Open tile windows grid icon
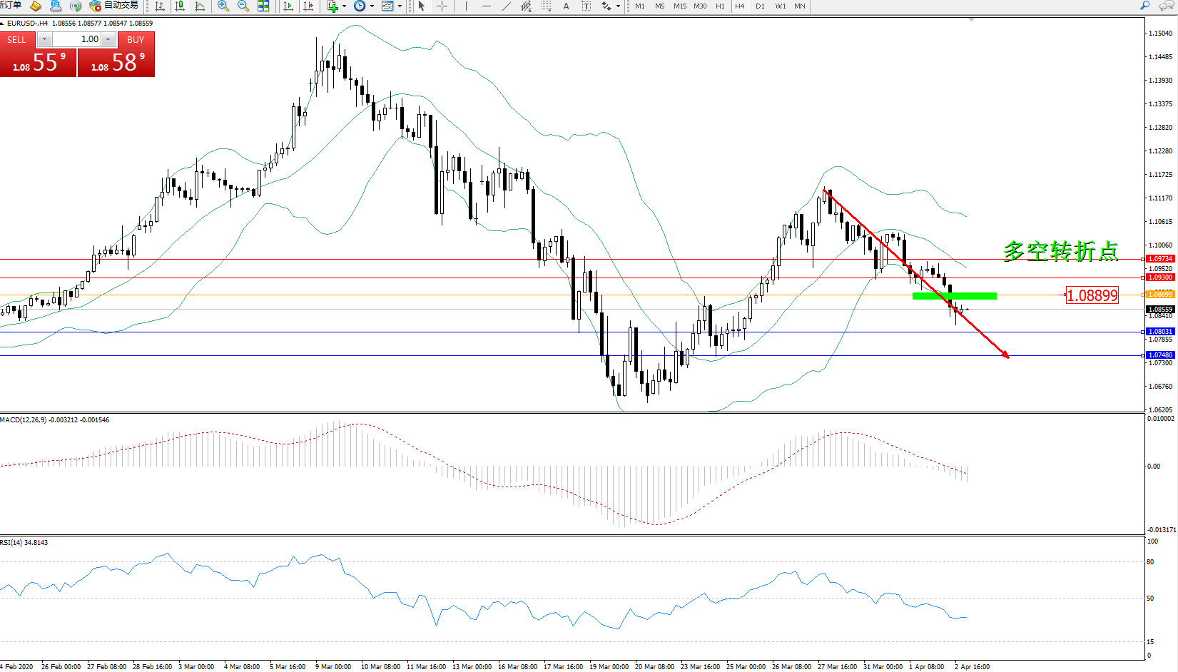 pos(263,6)
